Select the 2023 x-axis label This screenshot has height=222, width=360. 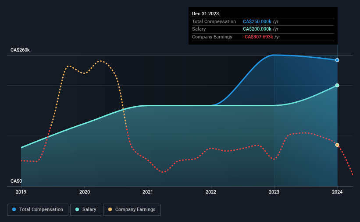(x=274, y=192)
